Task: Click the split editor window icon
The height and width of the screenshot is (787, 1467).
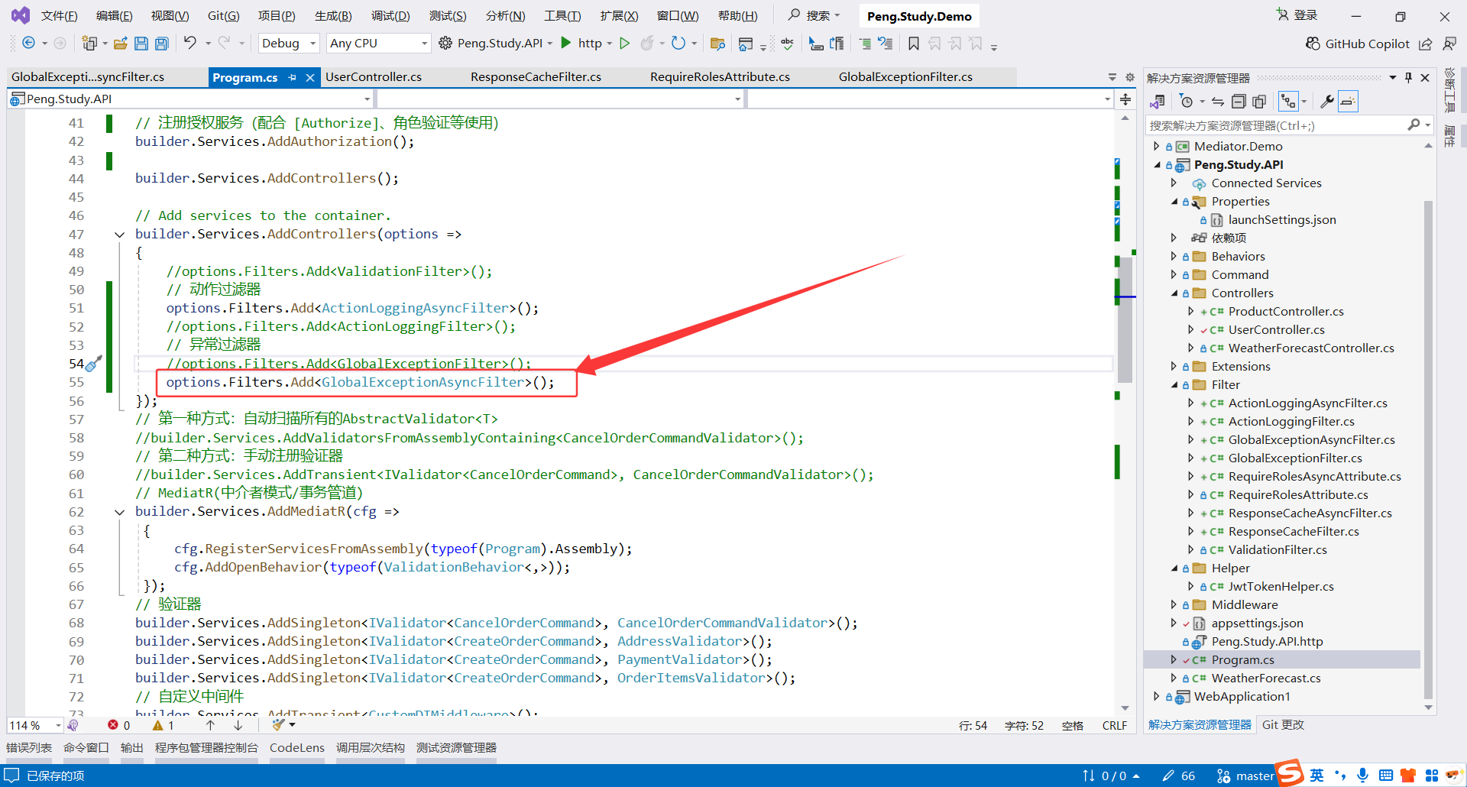Action: pyautogui.click(x=1125, y=99)
